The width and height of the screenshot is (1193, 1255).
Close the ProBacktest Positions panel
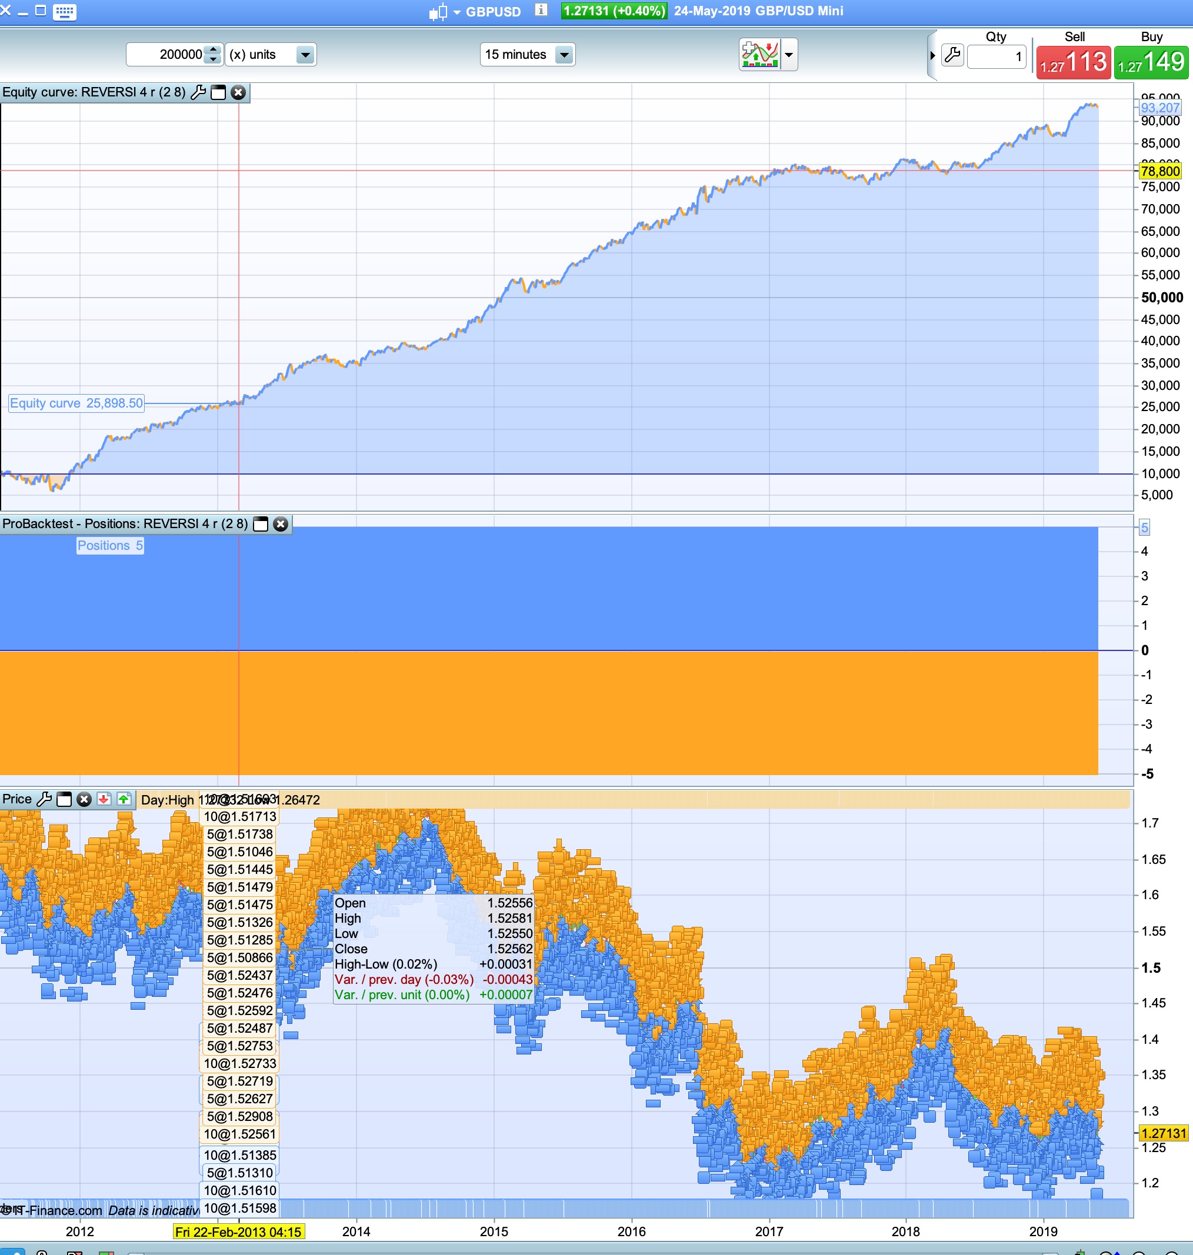[281, 524]
